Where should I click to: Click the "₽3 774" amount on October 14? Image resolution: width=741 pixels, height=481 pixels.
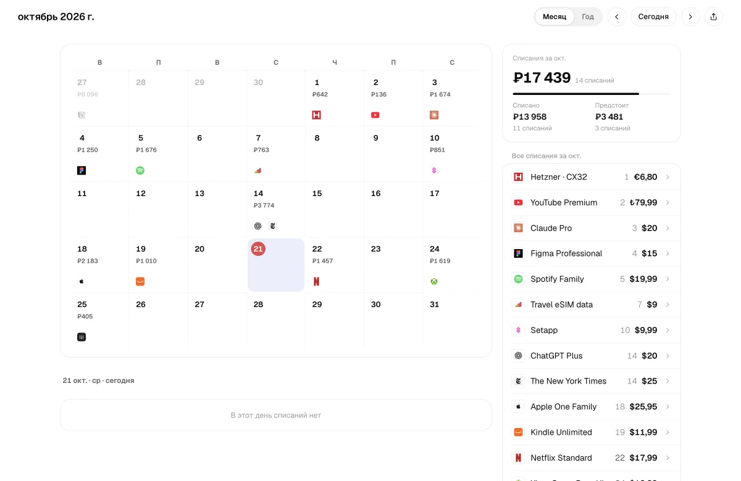(x=264, y=205)
